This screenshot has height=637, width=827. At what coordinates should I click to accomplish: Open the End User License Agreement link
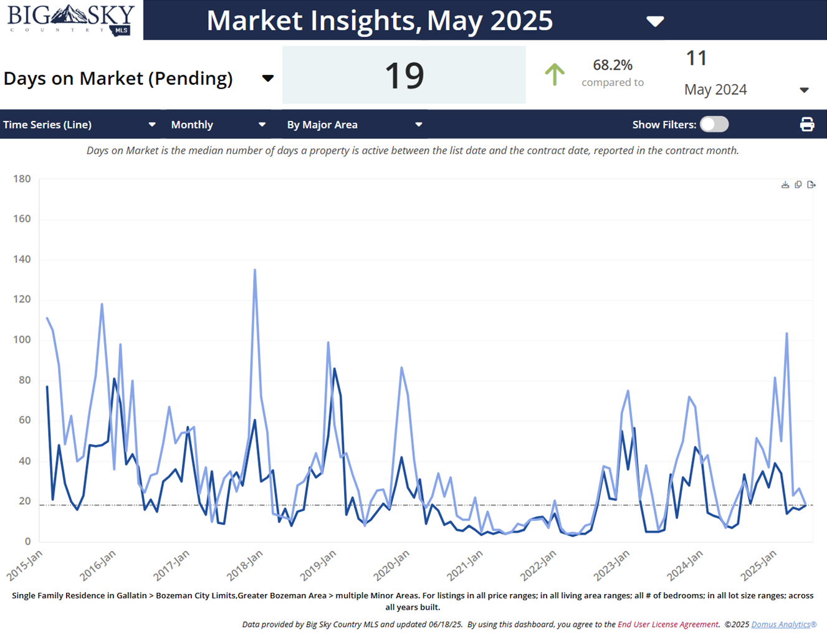(667, 625)
